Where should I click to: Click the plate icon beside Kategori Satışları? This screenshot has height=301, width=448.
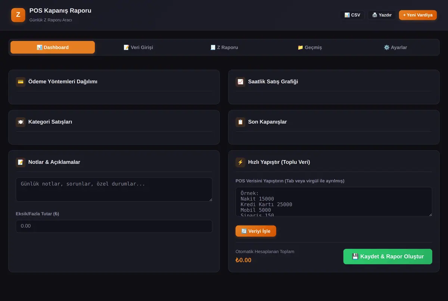pos(21,122)
